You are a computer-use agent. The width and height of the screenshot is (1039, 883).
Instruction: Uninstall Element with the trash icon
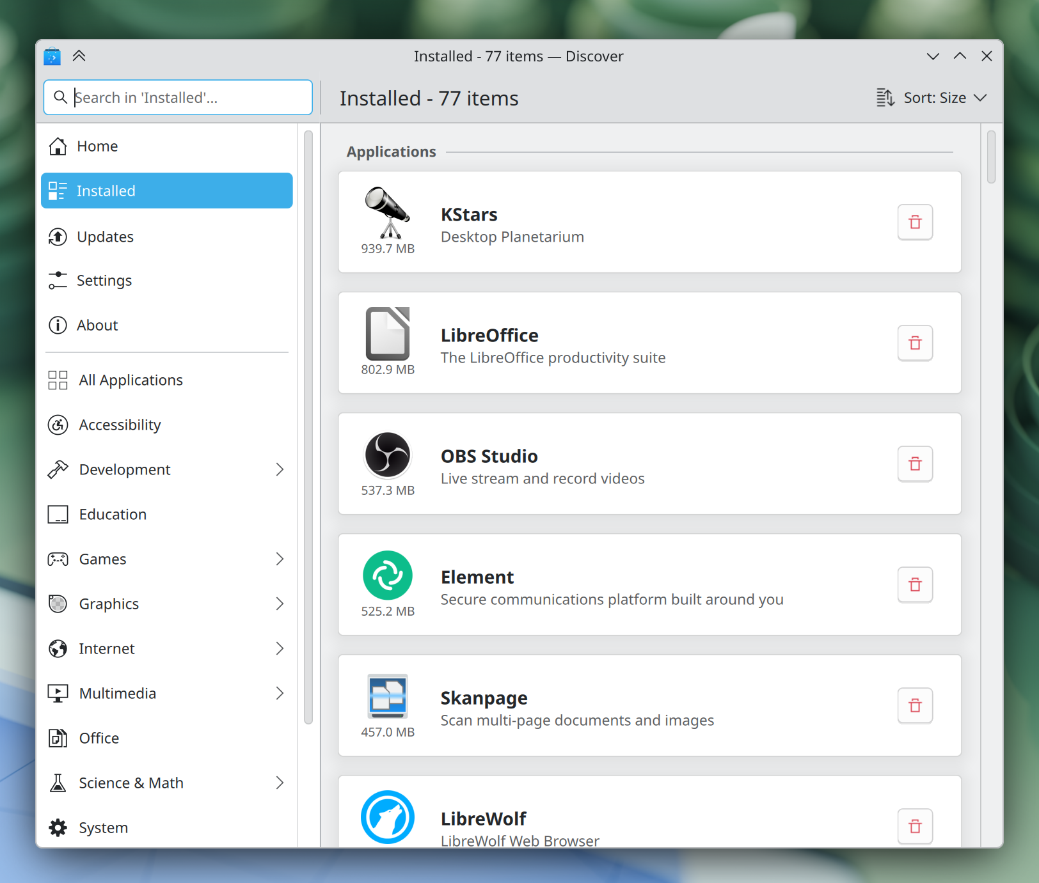(x=915, y=584)
